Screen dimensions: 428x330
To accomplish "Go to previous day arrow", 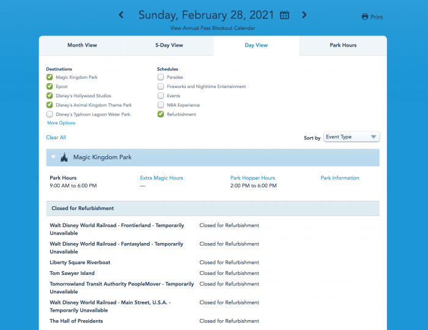I will pyautogui.click(x=121, y=15).
